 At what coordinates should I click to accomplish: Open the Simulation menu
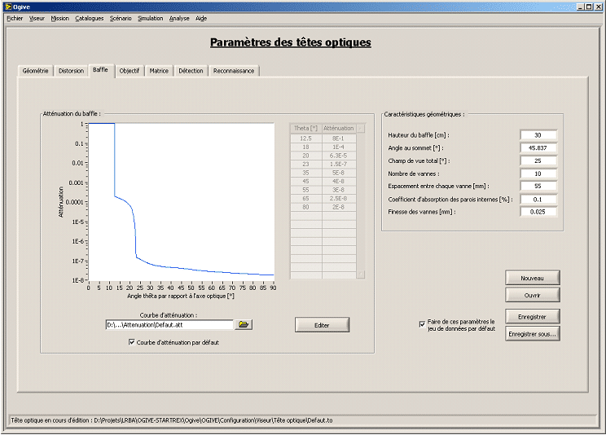(150, 18)
